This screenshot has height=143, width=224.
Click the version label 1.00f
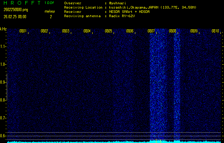pyautogui.click(x=49, y=3)
